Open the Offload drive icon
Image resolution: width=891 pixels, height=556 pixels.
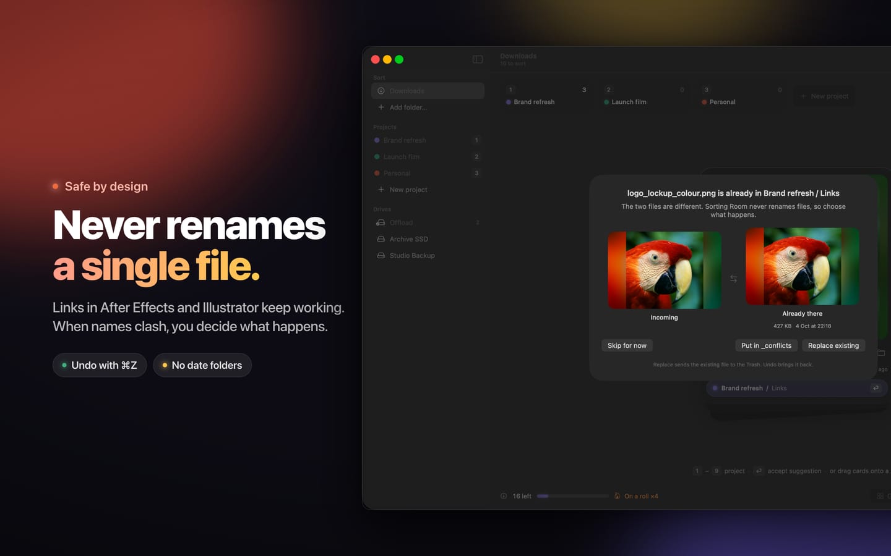pyautogui.click(x=381, y=222)
